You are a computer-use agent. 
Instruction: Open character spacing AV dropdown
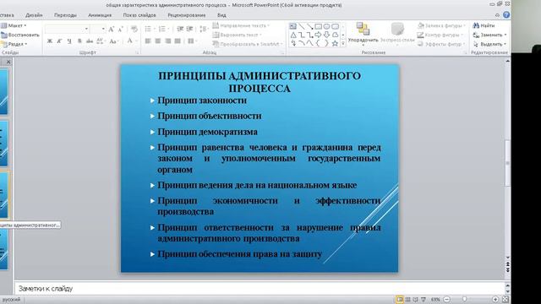(x=101, y=41)
